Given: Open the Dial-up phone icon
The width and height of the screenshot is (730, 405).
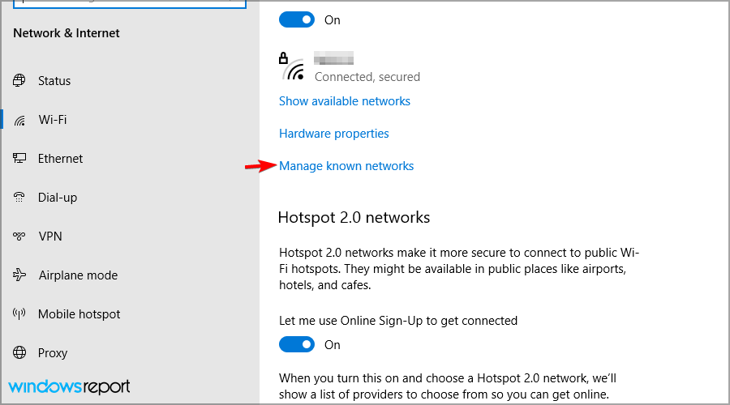Looking at the screenshot, I should pyautogui.click(x=19, y=197).
